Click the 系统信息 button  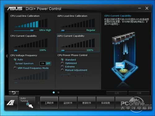pyautogui.click(x=105, y=103)
